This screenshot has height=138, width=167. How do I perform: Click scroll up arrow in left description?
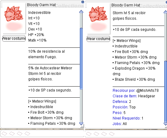[x=81, y=12]
